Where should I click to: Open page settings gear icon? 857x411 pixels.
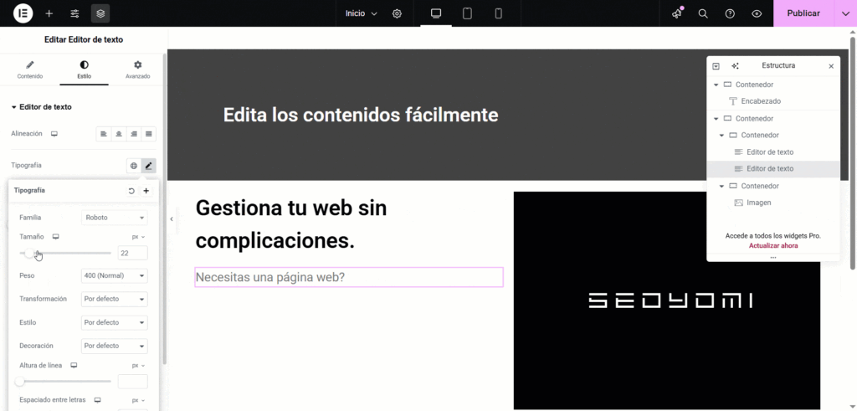397,13
